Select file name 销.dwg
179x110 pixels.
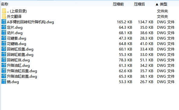click(13, 82)
